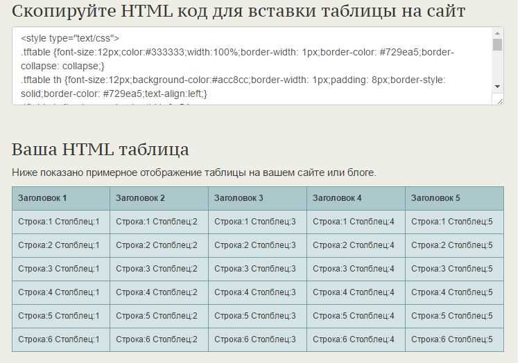The height and width of the screenshot is (363, 520).
Task: Click header cell 'Заголовок 5'
Action: 455,198
